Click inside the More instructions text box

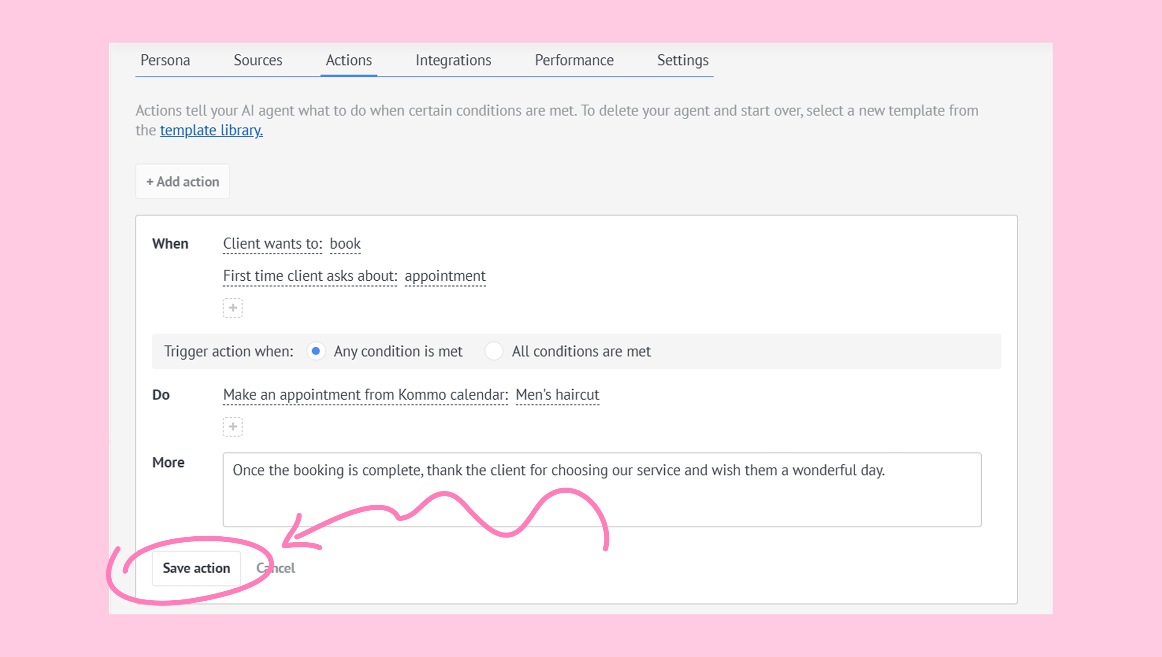coord(602,490)
